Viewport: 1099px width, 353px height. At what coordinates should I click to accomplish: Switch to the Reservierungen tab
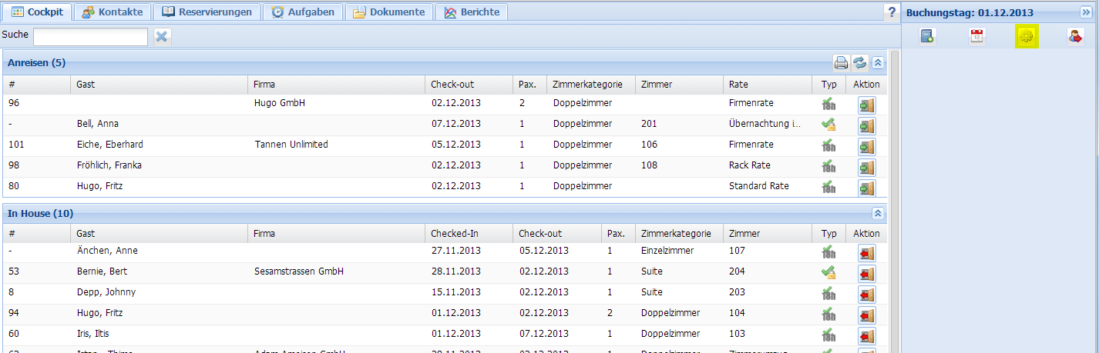[207, 12]
